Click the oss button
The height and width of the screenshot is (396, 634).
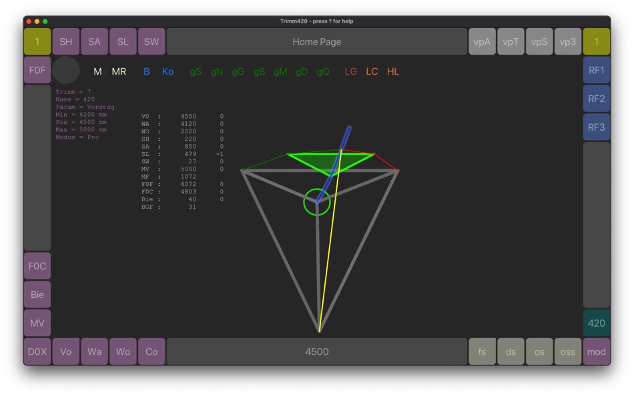[x=568, y=351]
